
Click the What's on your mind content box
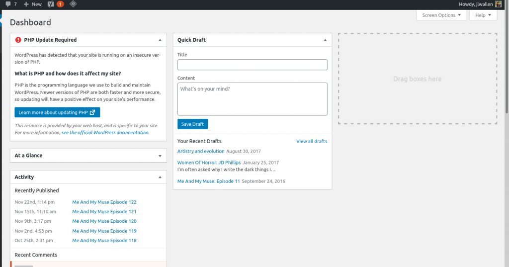pyautogui.click(x=252, y=99)
